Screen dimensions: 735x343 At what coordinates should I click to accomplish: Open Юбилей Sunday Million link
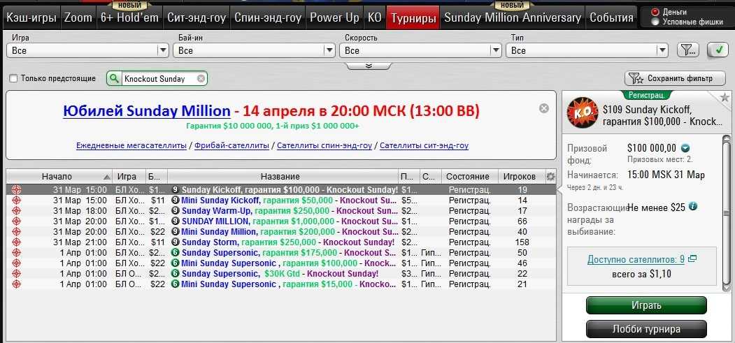pos(147,111)
